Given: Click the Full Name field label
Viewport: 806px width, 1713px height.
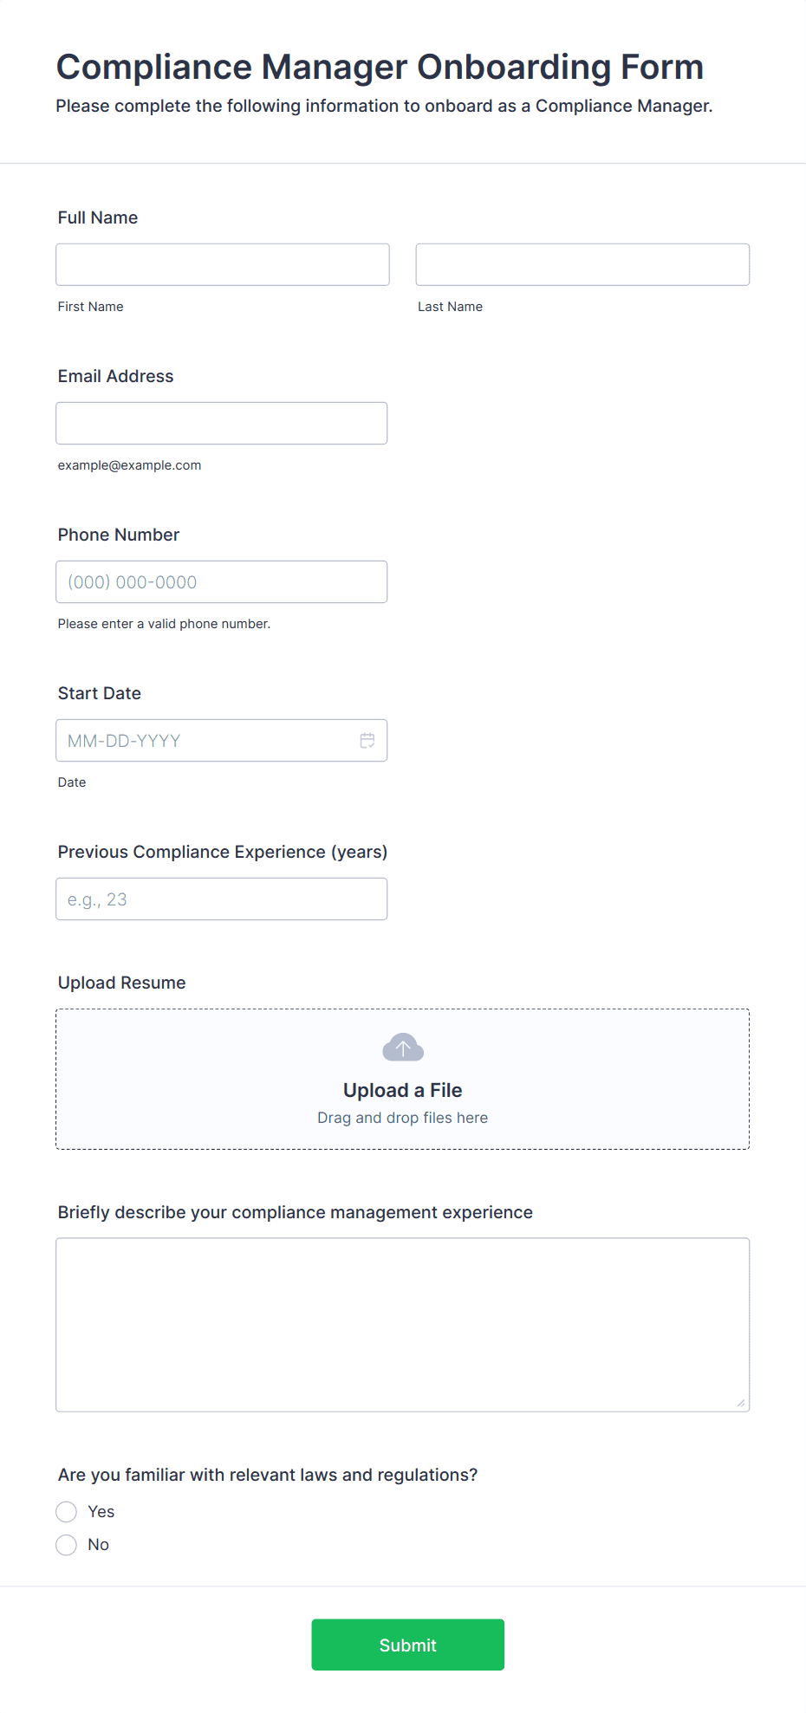Looking at the screenshot, I should click(x=98, y=217).
